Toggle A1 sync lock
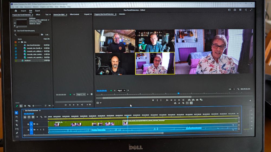This screenshot has width=271, height=152. click(34, 130)
